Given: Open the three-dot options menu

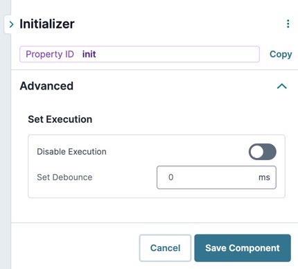Looking at the screenshot, I should (288, 24).
